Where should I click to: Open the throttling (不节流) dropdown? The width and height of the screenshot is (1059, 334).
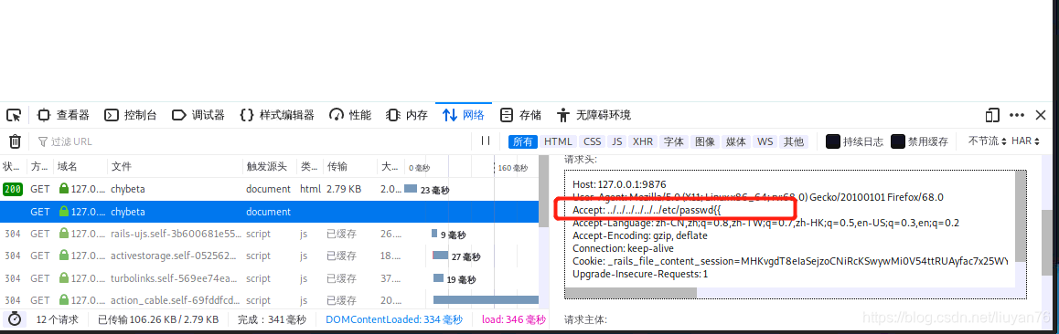[988, 141]
